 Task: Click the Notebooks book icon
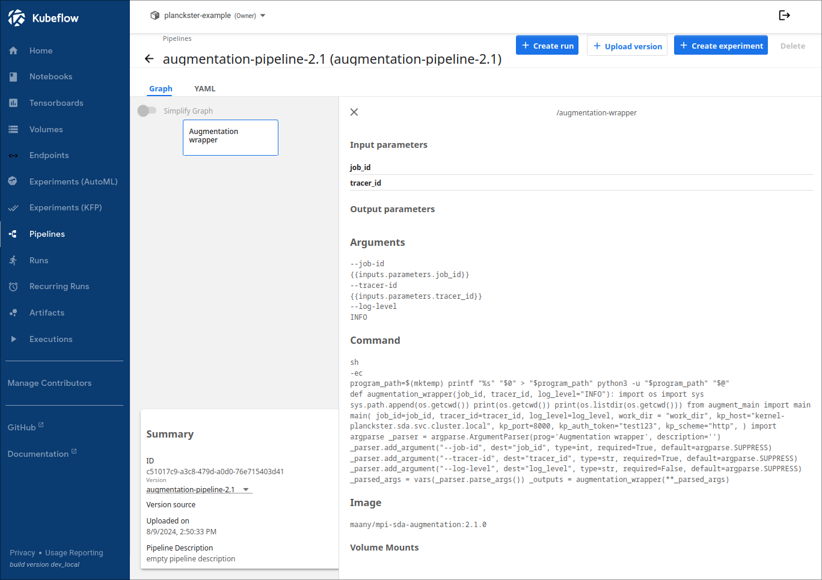(13, 77)
